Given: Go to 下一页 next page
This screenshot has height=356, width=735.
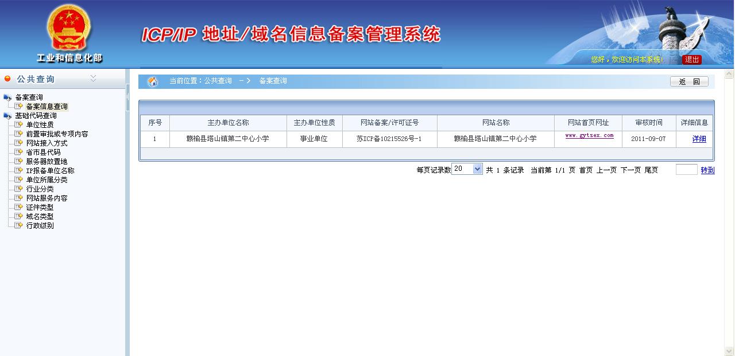Looking at the screenshot, I should [630, 170].
